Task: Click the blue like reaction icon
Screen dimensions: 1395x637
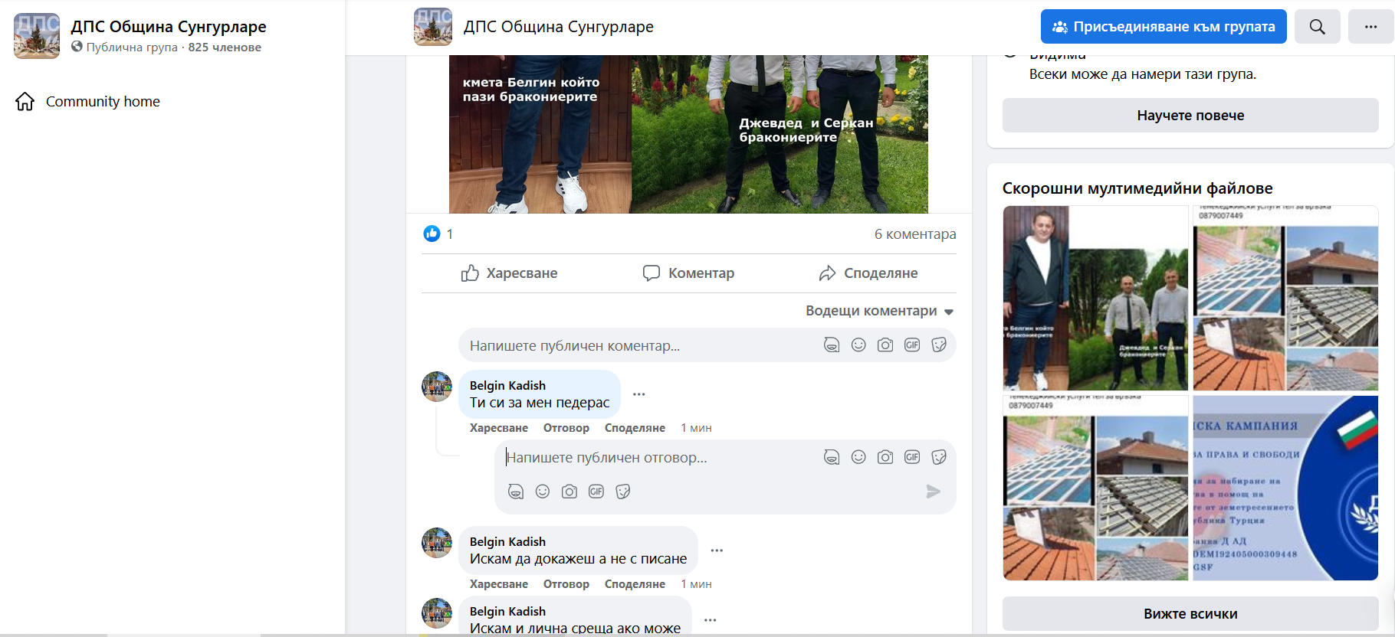Action: [432, 234]
